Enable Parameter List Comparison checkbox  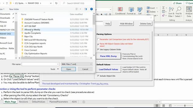point(98,39)
